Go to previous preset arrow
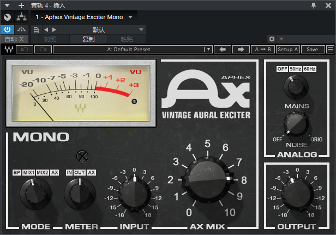The height and width of the screenshot is (235, 336). pos(46,30)
